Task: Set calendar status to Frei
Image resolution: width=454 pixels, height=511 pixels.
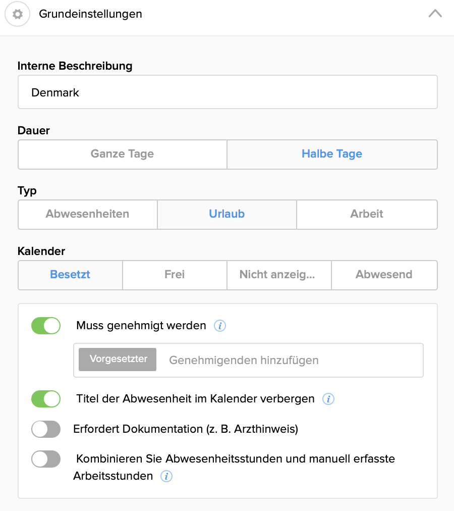Action: [x=175, y=275]
